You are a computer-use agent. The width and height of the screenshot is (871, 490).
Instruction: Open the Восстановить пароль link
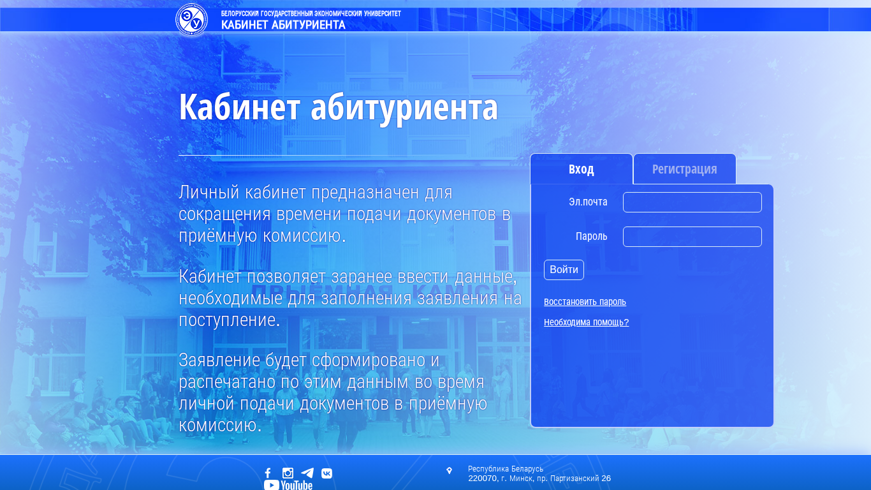tap(585, 302)
